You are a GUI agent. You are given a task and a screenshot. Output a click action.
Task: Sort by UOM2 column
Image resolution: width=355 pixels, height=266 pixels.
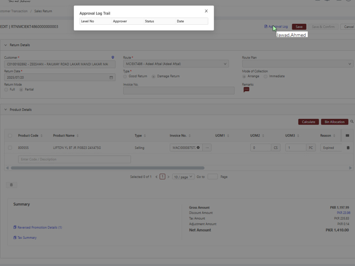pyautogui.click(x=263, y=135)
